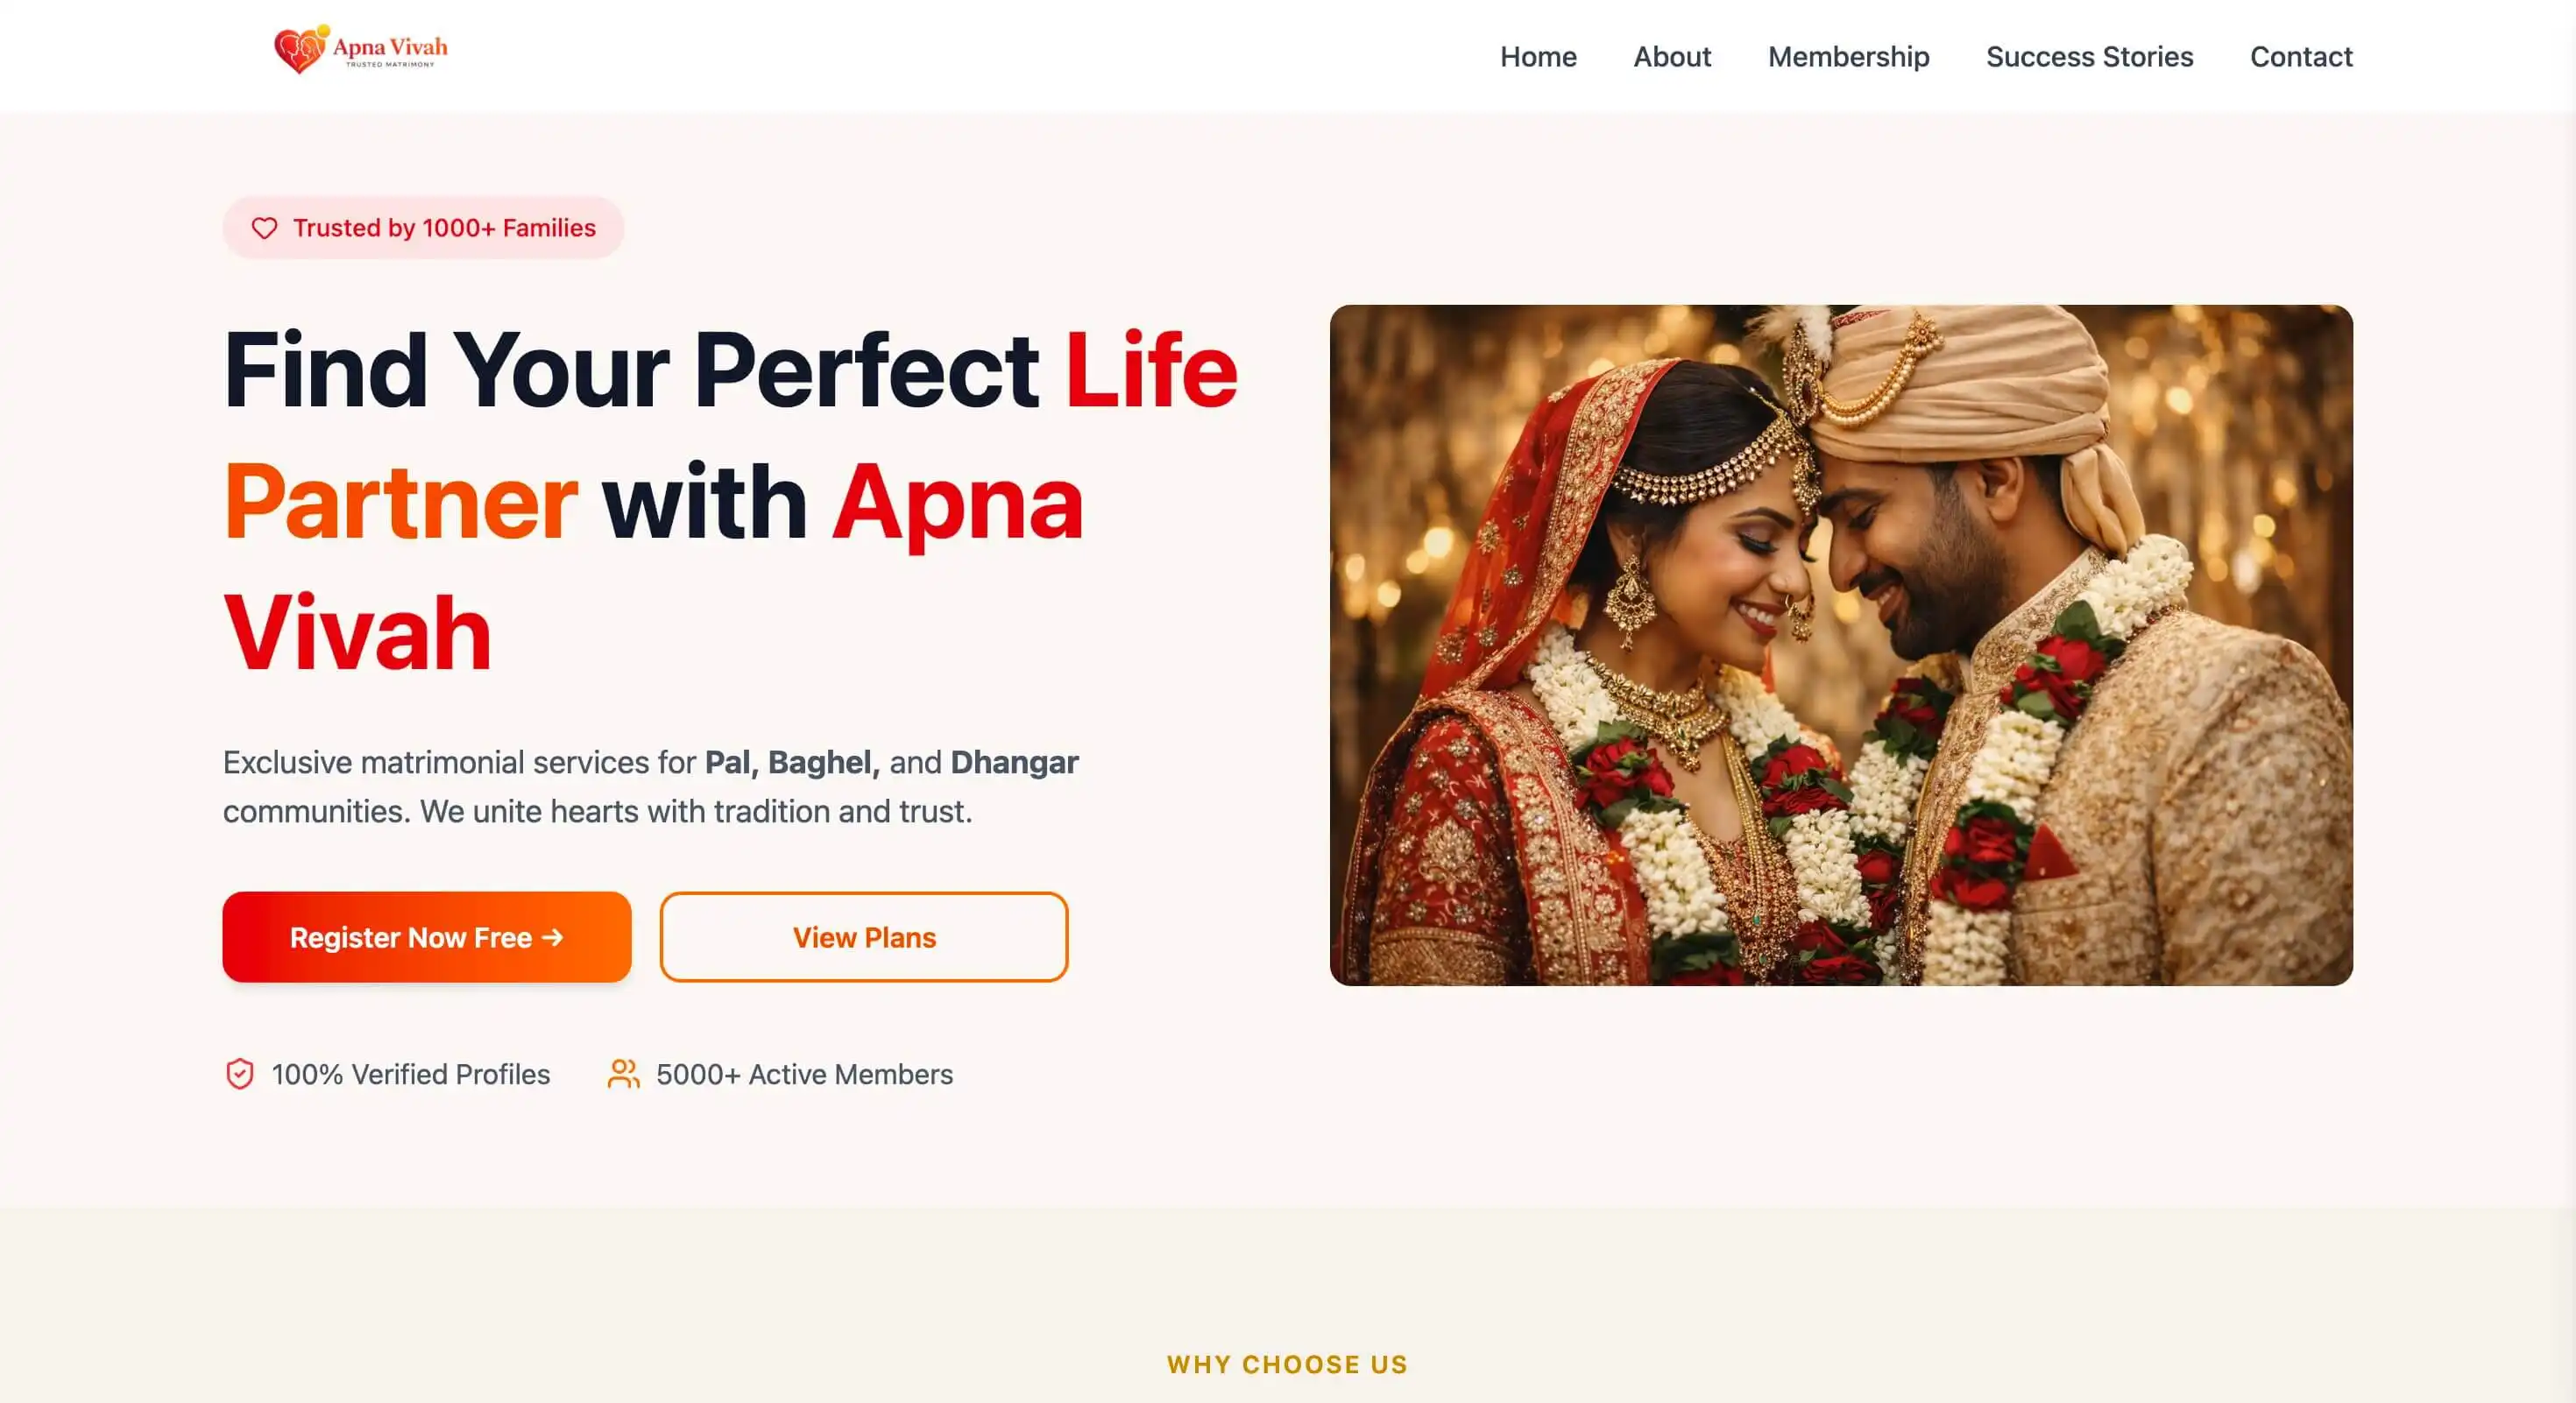Click the people icon beside Active Members
The width and height of the screenshot is (2576, 1403).
623,1075
